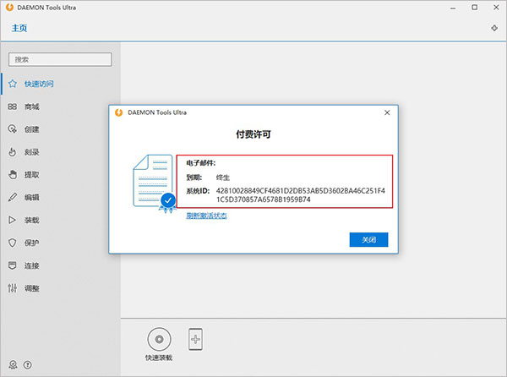This screenshot has width=507, height=377.
Task: Select the 创建 create disc icon
Action: point(13,129)
